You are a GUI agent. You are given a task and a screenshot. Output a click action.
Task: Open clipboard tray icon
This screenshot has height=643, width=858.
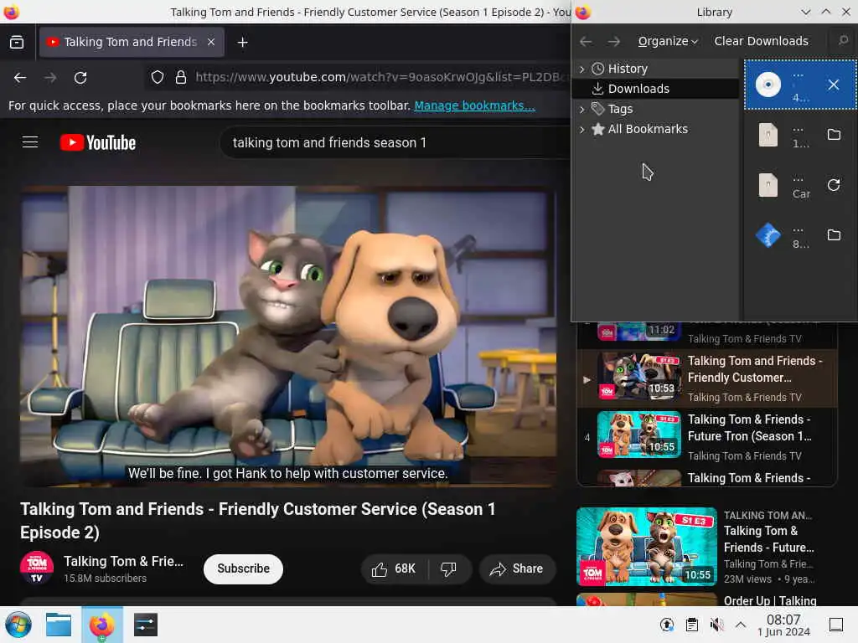691,625
